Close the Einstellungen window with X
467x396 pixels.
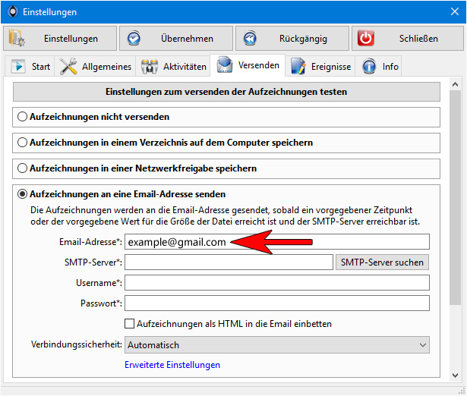pos(455,12)
